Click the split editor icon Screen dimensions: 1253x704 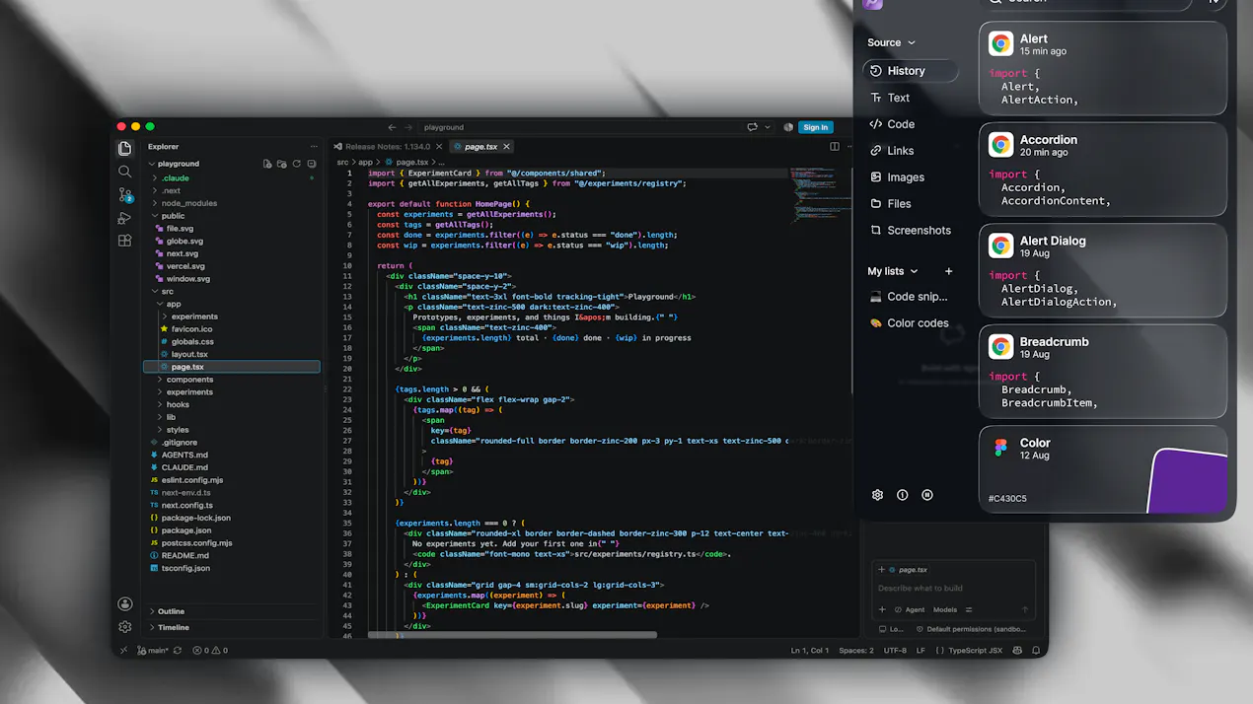click(835, 147)
